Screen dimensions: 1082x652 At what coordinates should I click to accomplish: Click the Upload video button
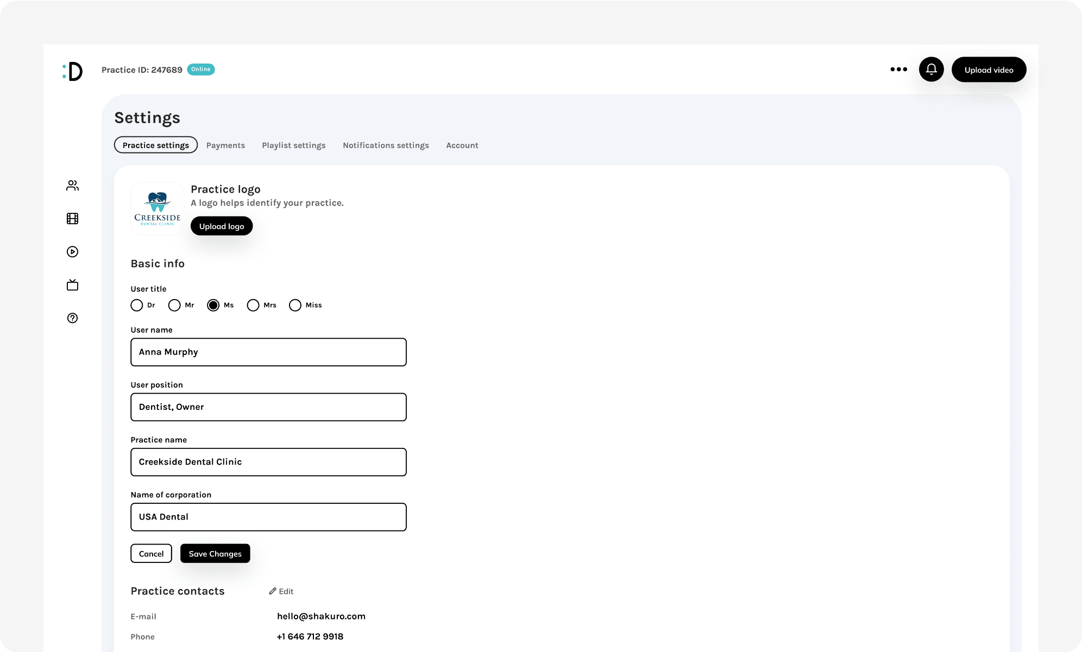pos(989,69)
